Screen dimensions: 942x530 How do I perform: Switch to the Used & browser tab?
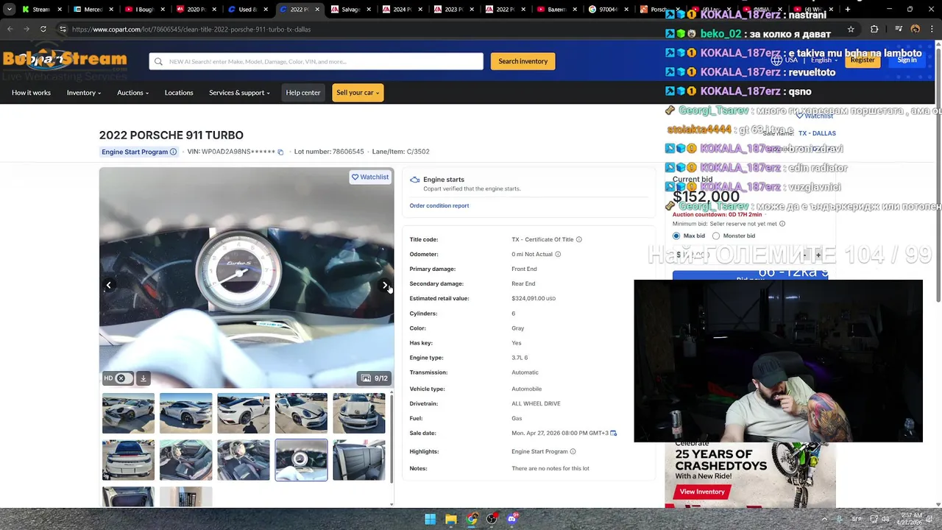[247, 10]
